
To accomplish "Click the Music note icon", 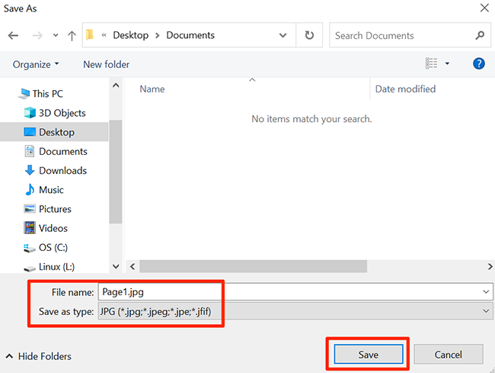I will [x=30, y=190].
